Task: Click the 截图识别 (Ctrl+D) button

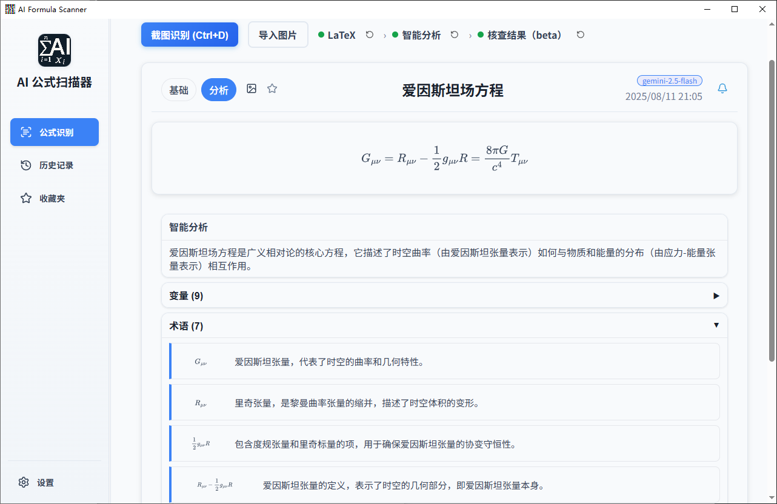Action: [190, 35]
